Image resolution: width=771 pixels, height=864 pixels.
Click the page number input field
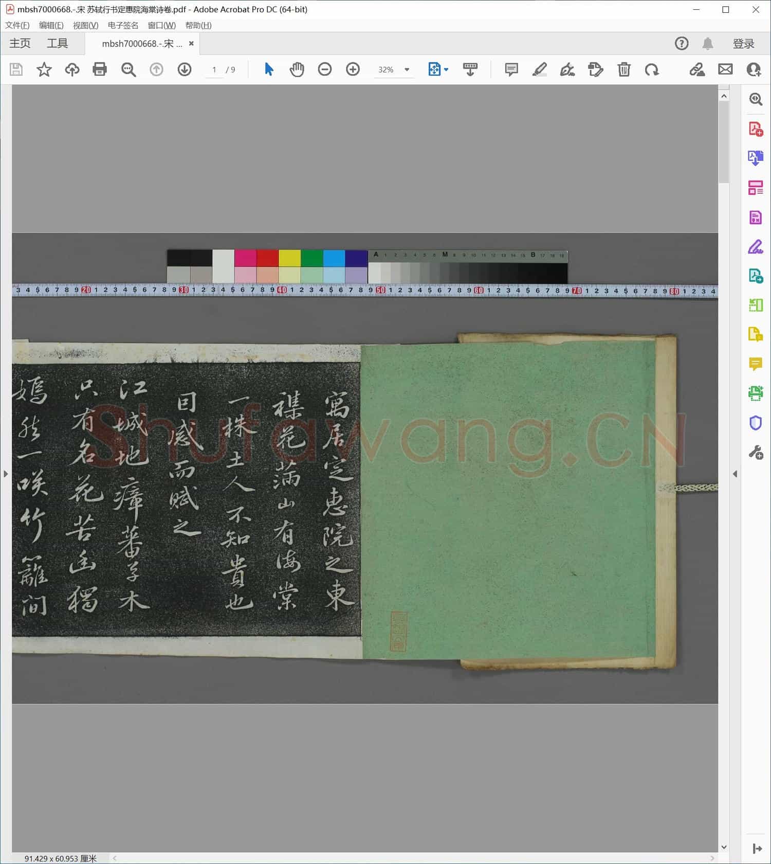click(214, 69)
